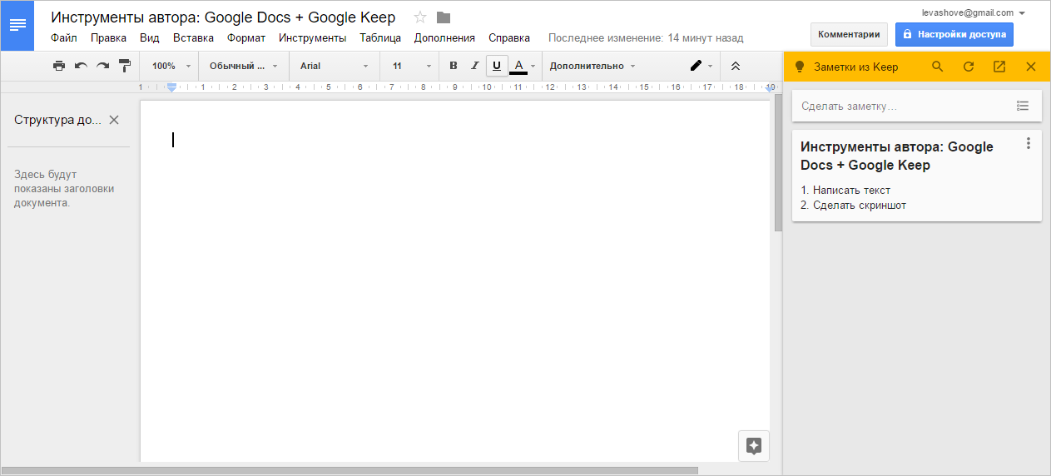Star this document

click(x=420, y=17)
